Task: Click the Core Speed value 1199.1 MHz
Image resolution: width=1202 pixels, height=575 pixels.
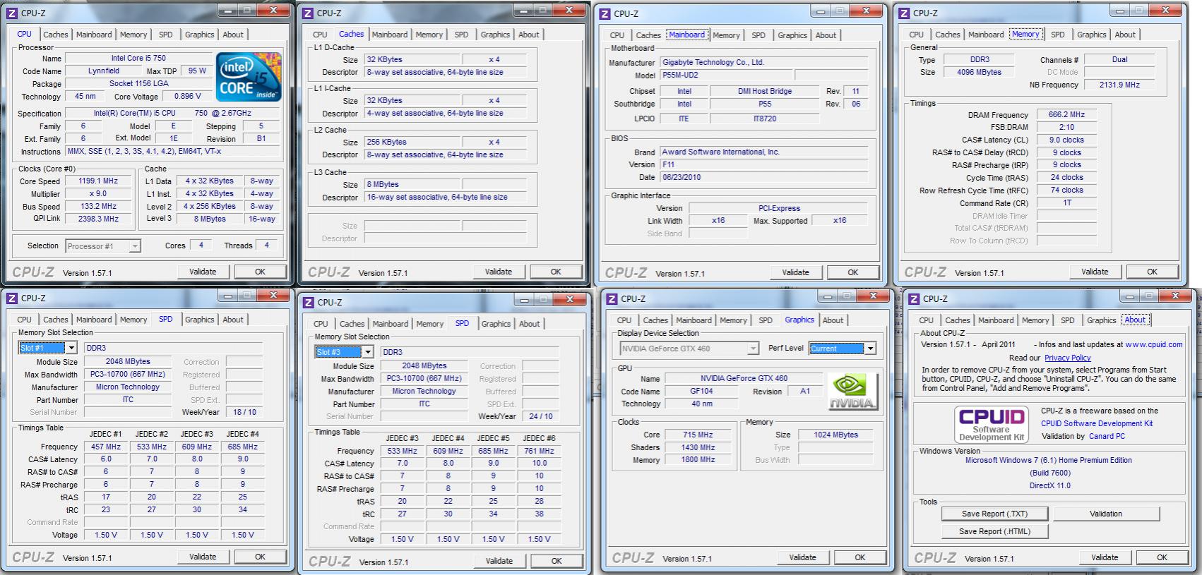Action: pyautogui.click(x=98, y=181)
